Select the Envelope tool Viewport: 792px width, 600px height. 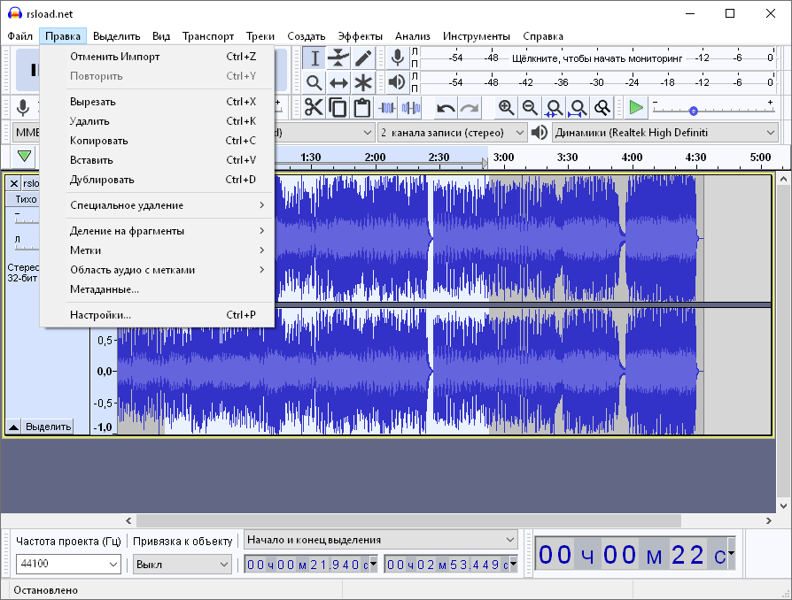point(338,58)
